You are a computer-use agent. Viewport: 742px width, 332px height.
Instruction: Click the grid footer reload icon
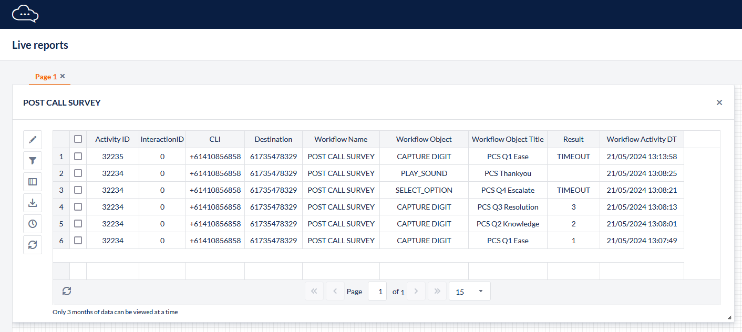pyautogui.click(x=67, y=291)
